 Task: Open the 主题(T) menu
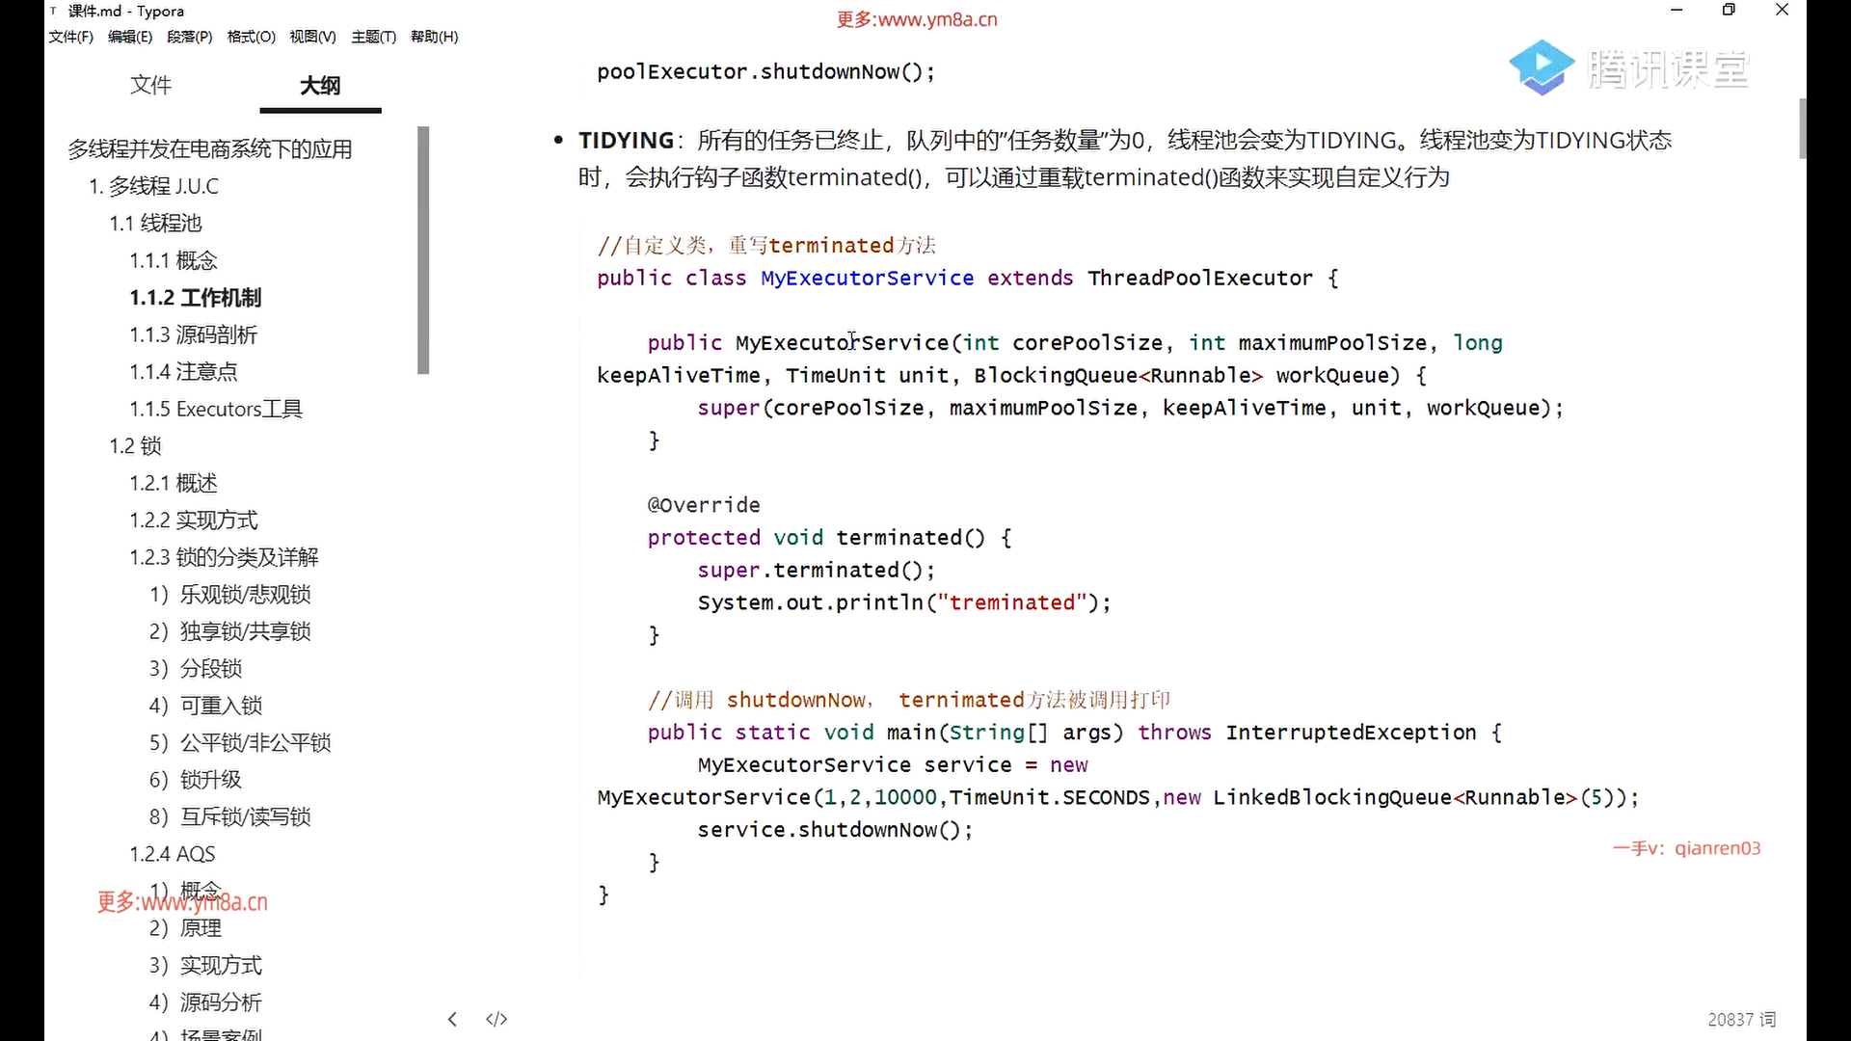[373, 37]
